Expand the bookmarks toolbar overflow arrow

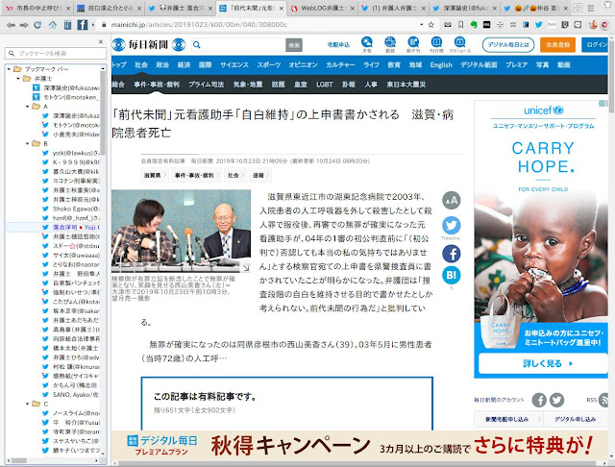(93, 25)
